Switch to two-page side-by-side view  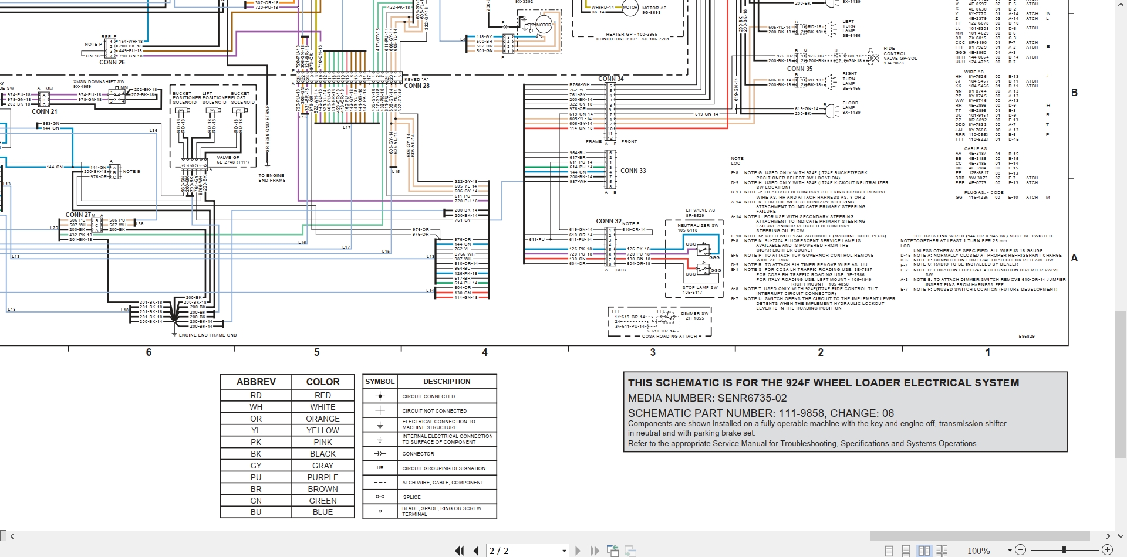(924, 551)
